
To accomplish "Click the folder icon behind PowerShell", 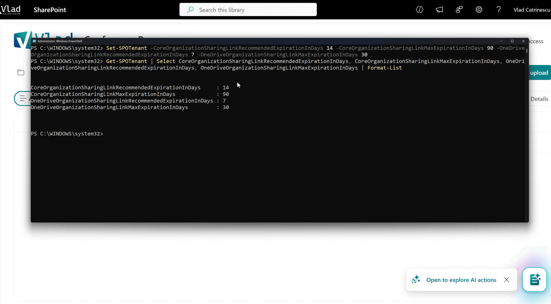I will click(21, 72).
